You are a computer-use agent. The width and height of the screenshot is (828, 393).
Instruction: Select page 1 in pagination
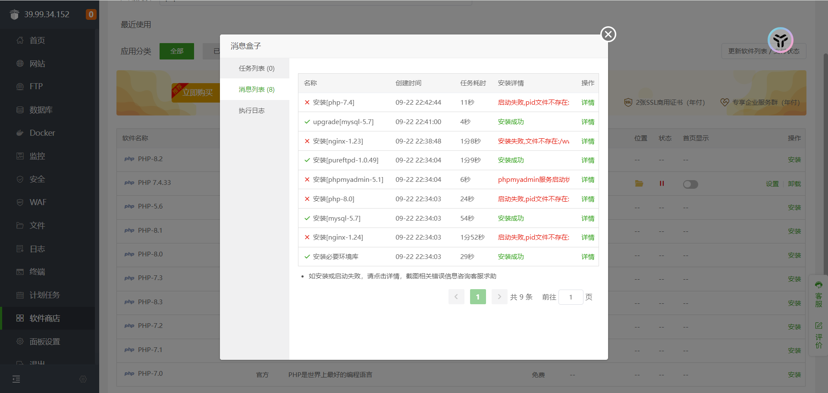[478, 297]
